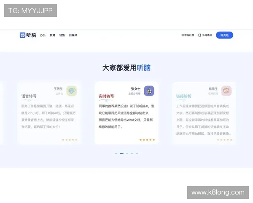Click the review text starting 工作里经常需要把视频里
The image size is (253, 203).
pos(204,120)
